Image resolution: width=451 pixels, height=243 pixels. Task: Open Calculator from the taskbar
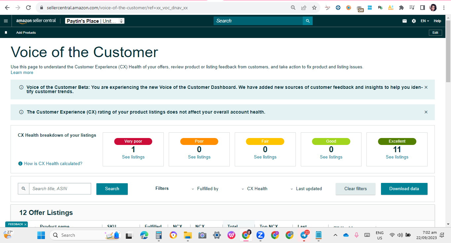coord(159,235)
